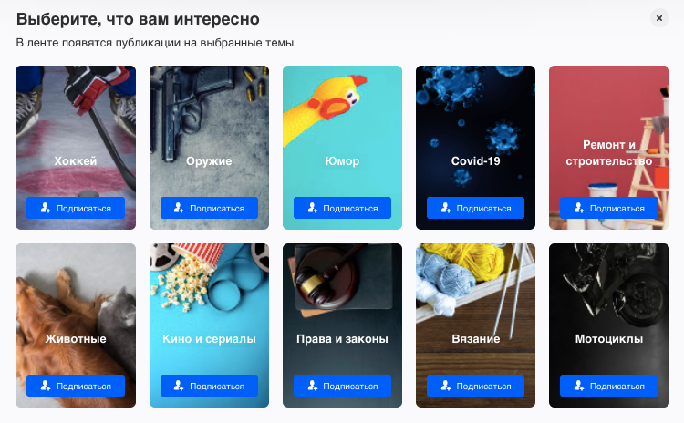Subscribe to the Юмор topic
The height and width of the screenshot is (423, 684).
click(342, 208)
